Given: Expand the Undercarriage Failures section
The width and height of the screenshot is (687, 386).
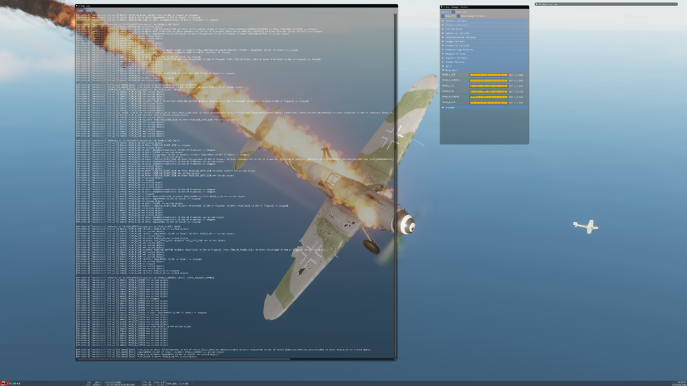Looking at the screenshot, I should tap(484, 49).
